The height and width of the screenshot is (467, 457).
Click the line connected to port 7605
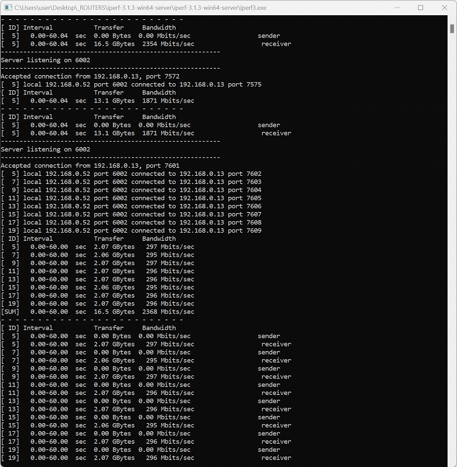click(131, 198)
